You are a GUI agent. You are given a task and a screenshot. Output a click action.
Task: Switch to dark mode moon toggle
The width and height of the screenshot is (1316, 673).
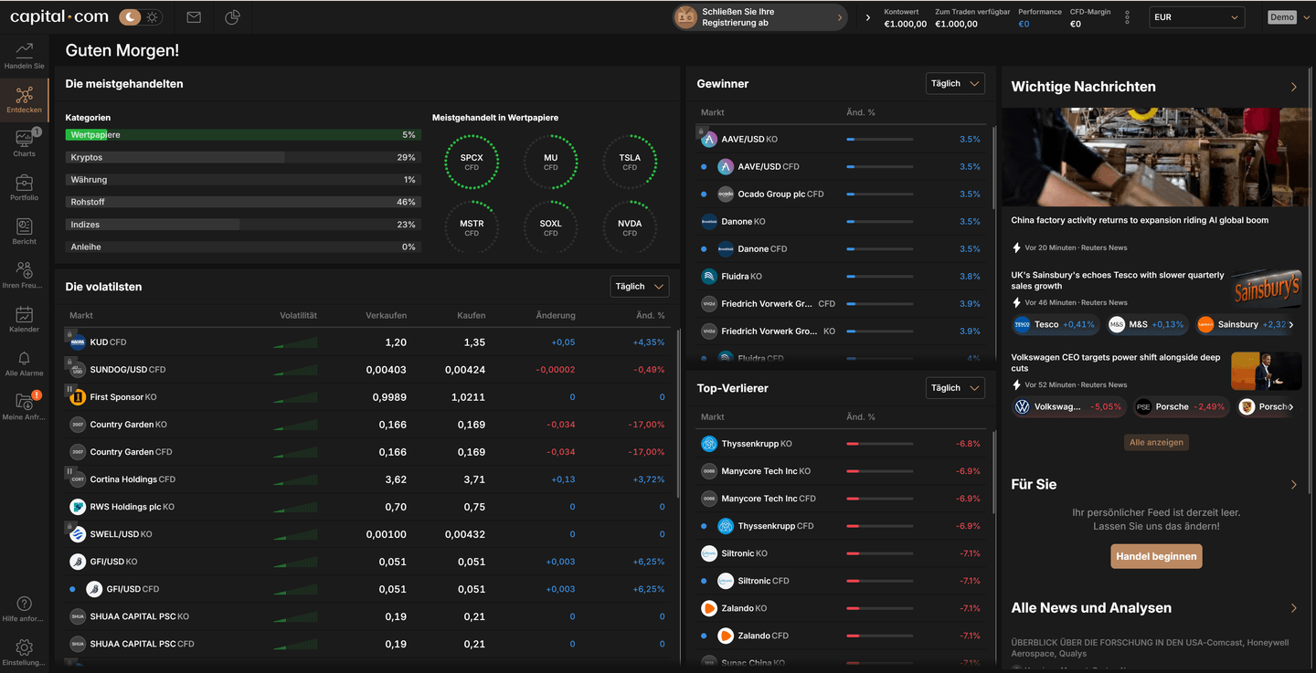pyautogui.click(x=132, y=16)
